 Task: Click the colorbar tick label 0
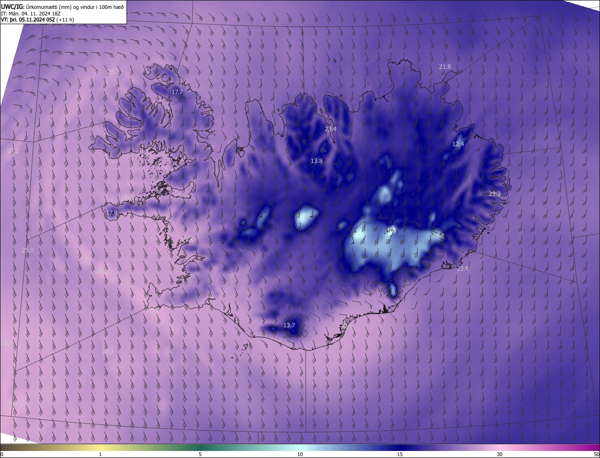[2, 455]
